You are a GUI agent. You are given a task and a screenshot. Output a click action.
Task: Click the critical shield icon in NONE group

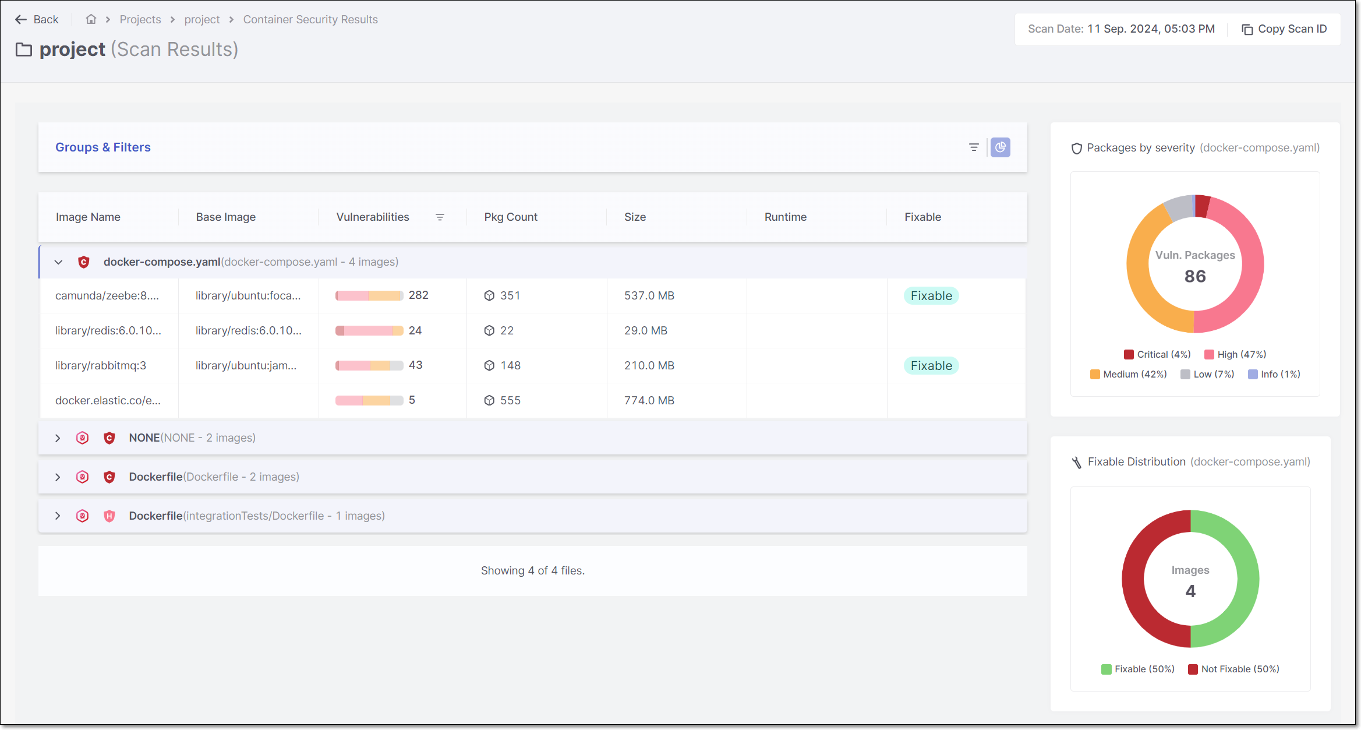tap(109, 438)
